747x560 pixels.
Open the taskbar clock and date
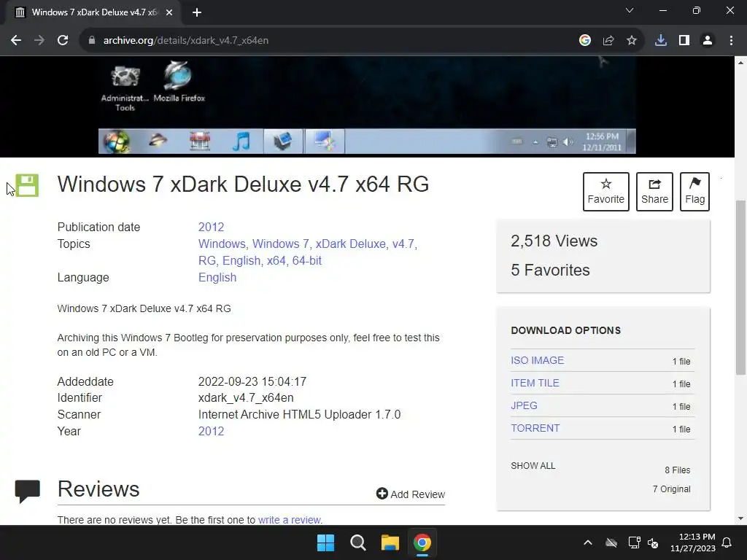693,542
